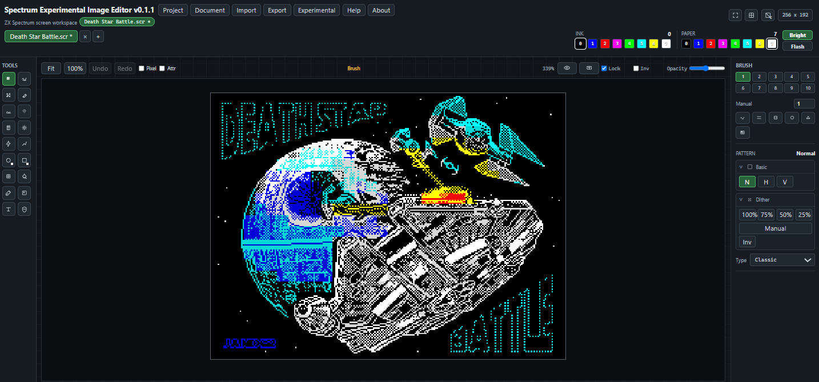Select the lightning bolt tool
The image size is (819, 382).
(x=9, y=144)
